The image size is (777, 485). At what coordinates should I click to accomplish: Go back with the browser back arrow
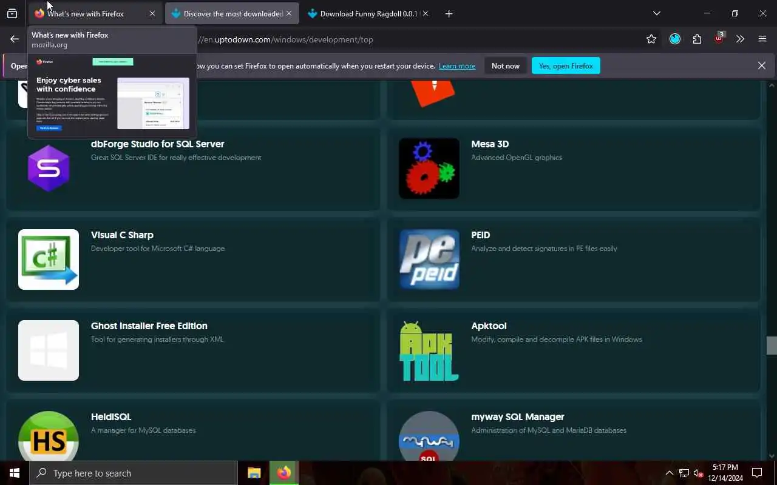coord(15,39)
